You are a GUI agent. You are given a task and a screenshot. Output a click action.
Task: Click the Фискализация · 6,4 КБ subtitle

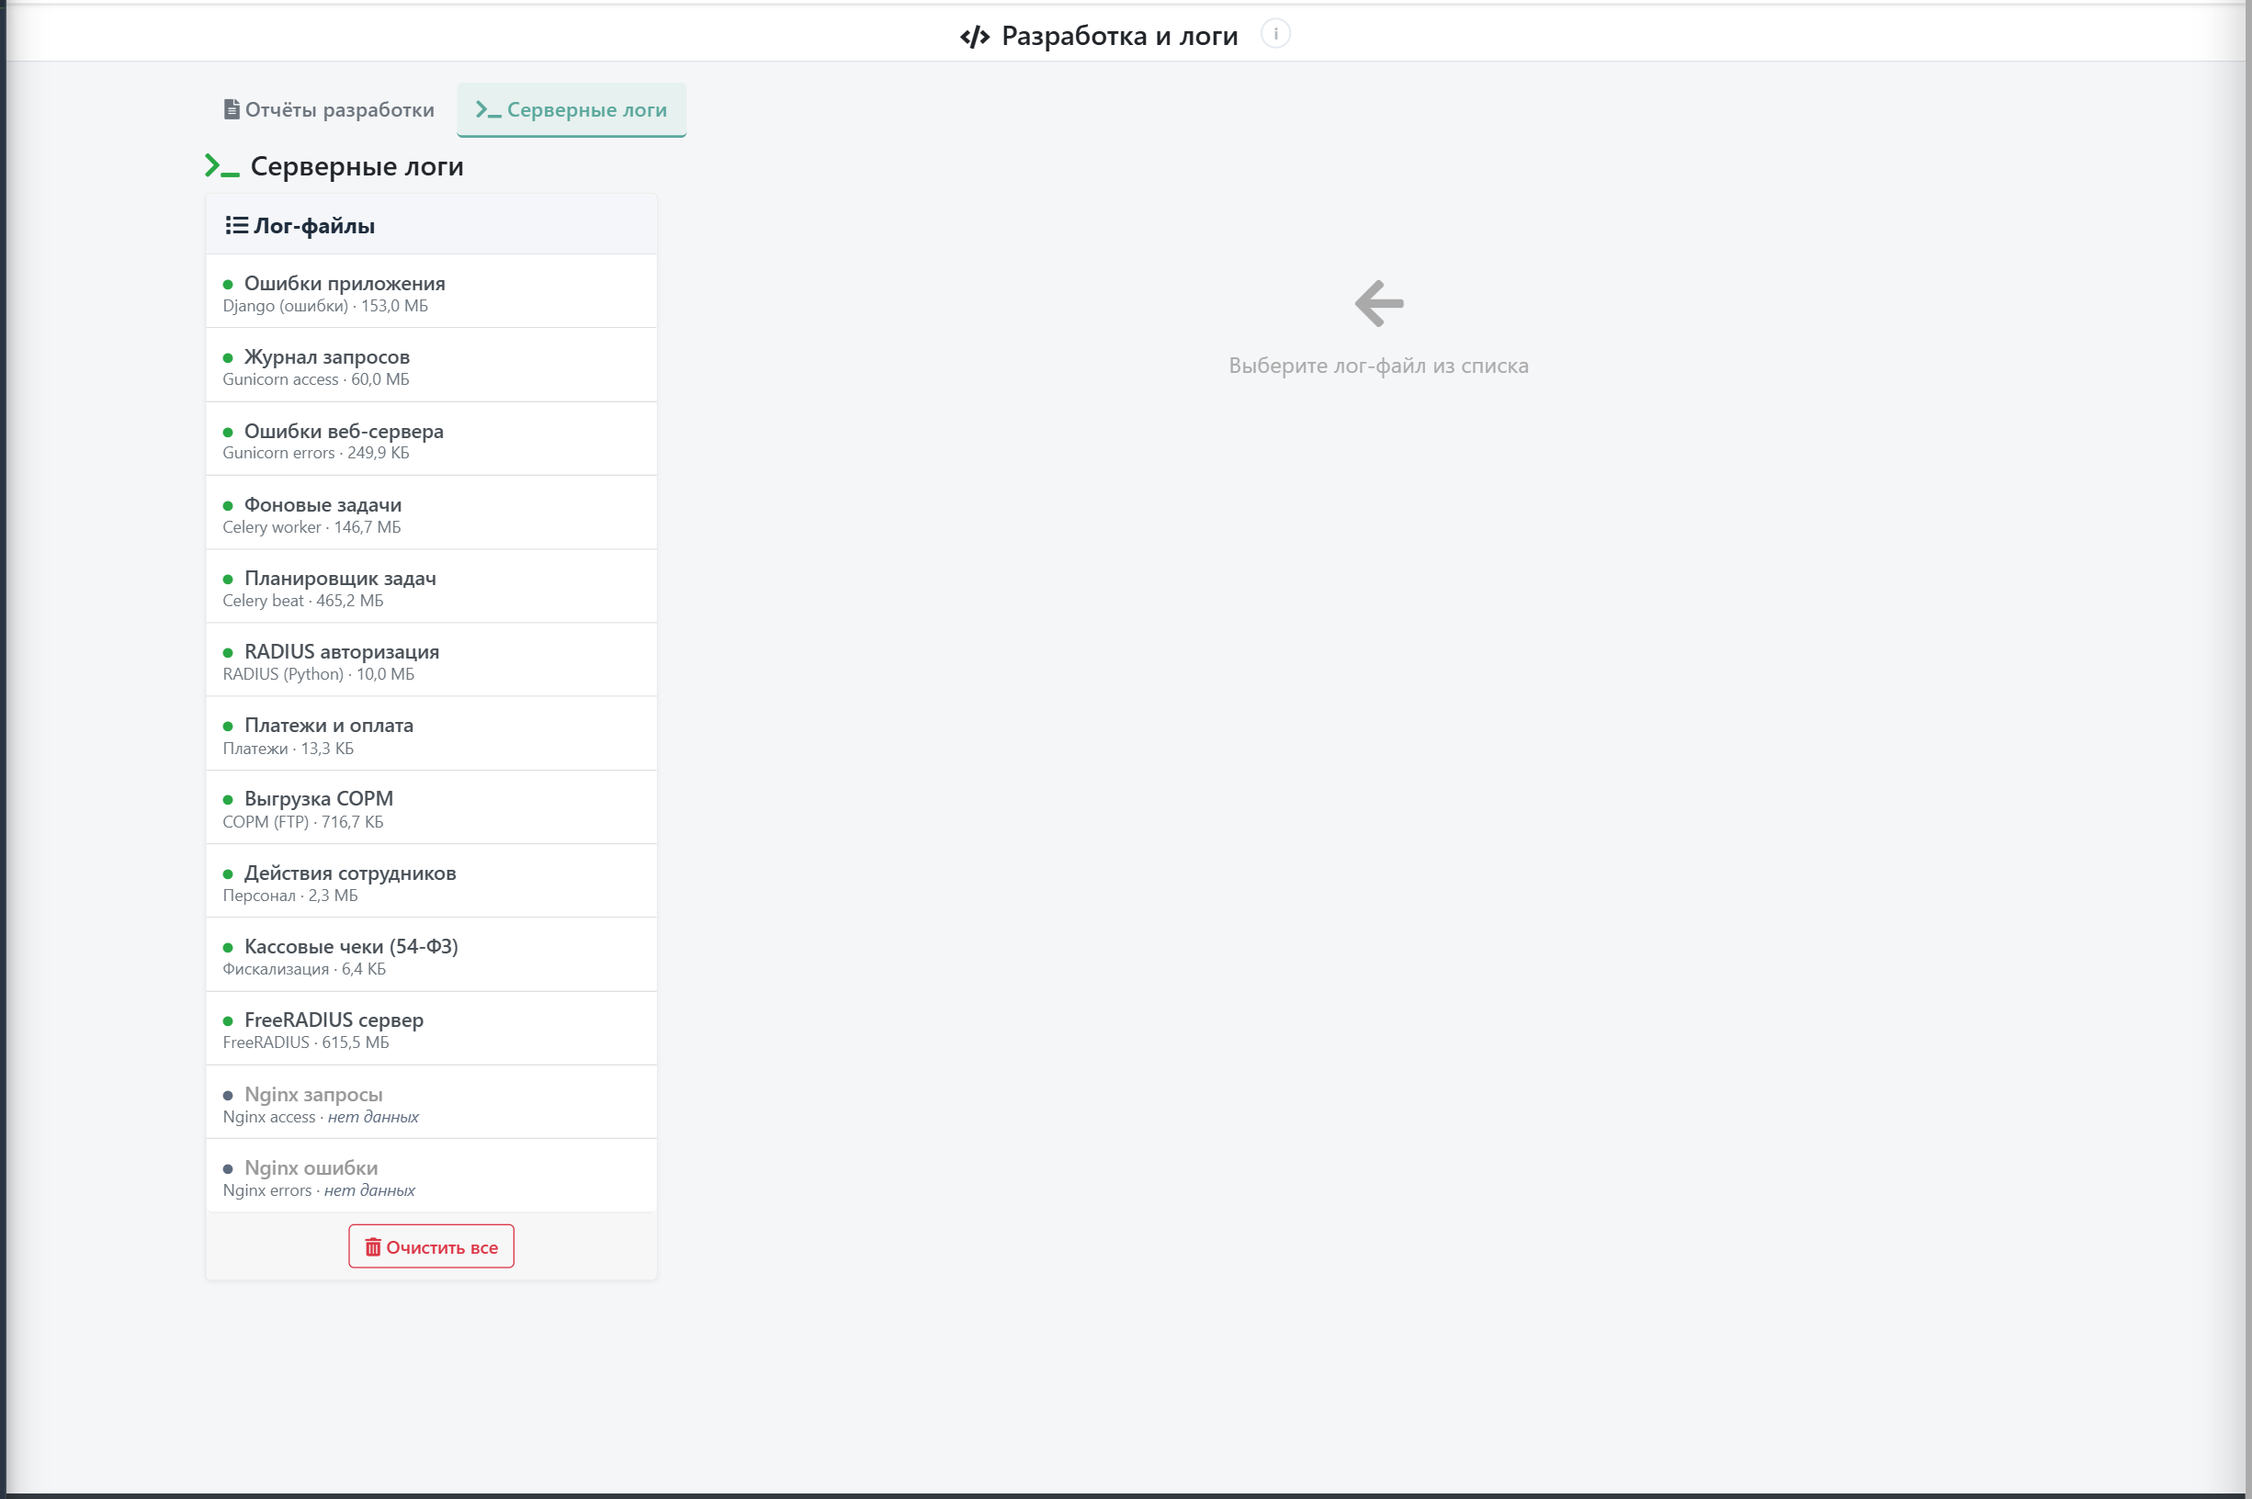click(304, 968)
